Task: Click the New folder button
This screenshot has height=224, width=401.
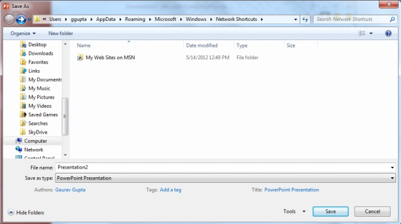Action: click(60, 33)
